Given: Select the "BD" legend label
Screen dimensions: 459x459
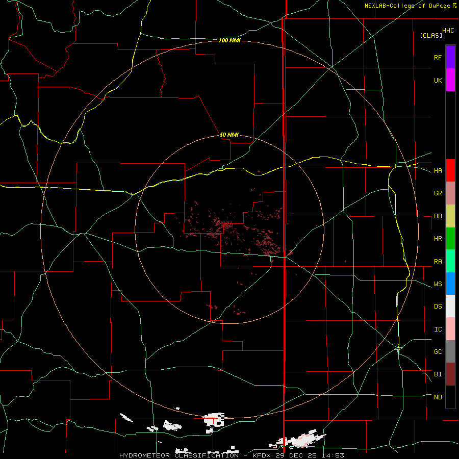Looking at the screenshot, I should point(438,216).
